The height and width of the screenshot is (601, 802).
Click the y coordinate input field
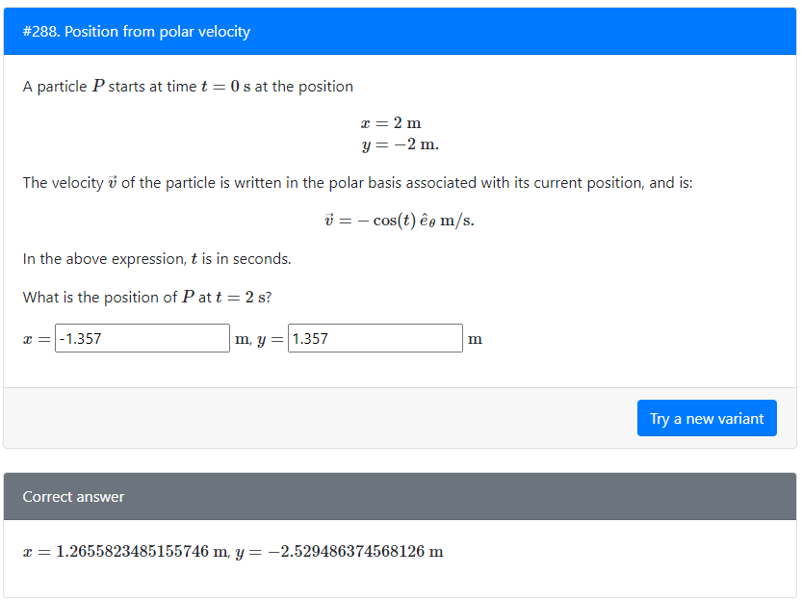375,338
